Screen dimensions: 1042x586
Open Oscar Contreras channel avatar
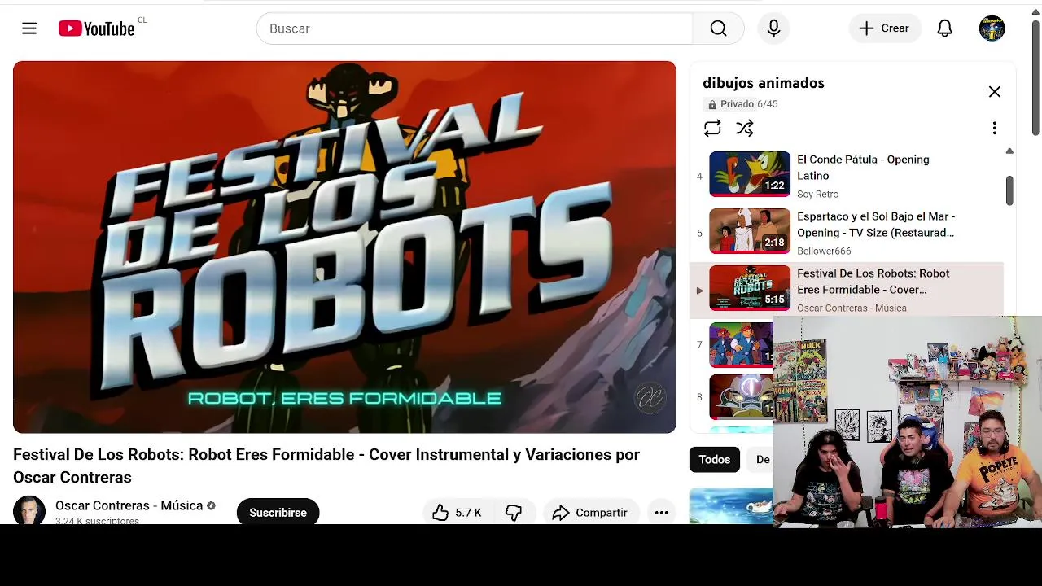[x=29, y=509]
